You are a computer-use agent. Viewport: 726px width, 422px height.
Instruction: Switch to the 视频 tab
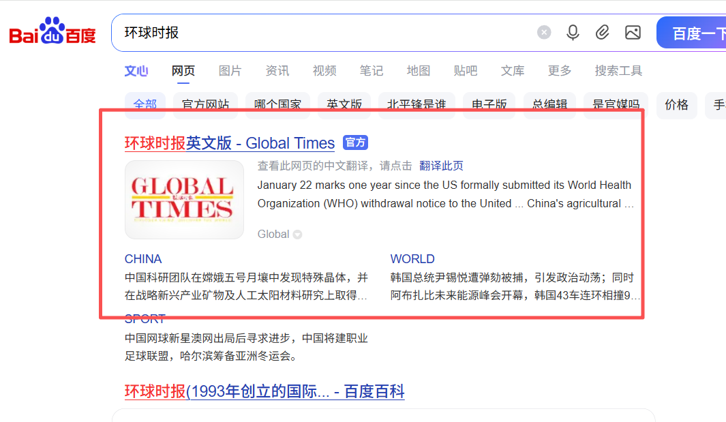[324, 71]
